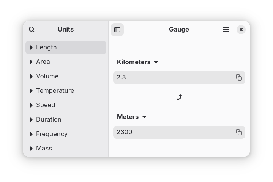Select the Temperature category
Viewport: 273px width, 182px height.
click(66, 91)
